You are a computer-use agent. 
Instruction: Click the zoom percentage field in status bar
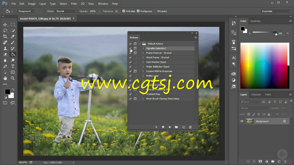[x=23, y=162]
